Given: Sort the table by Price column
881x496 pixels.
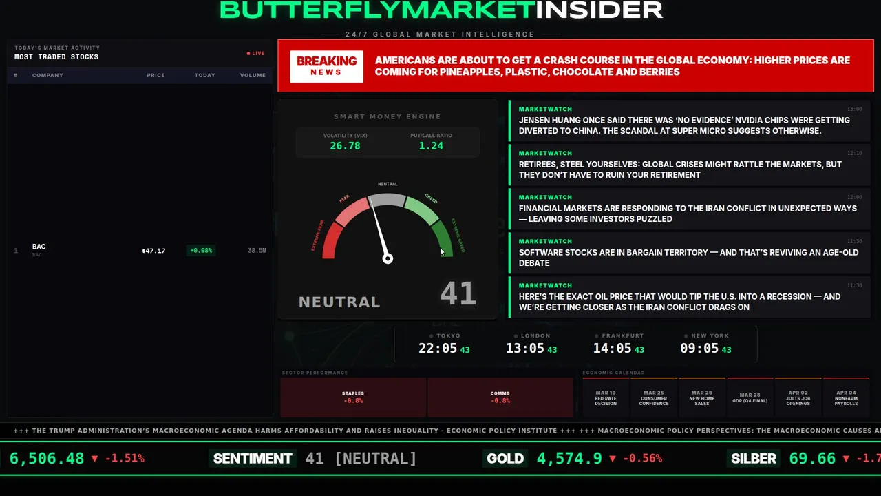Looking at the screenshot, I should click(x=156, y=75).
